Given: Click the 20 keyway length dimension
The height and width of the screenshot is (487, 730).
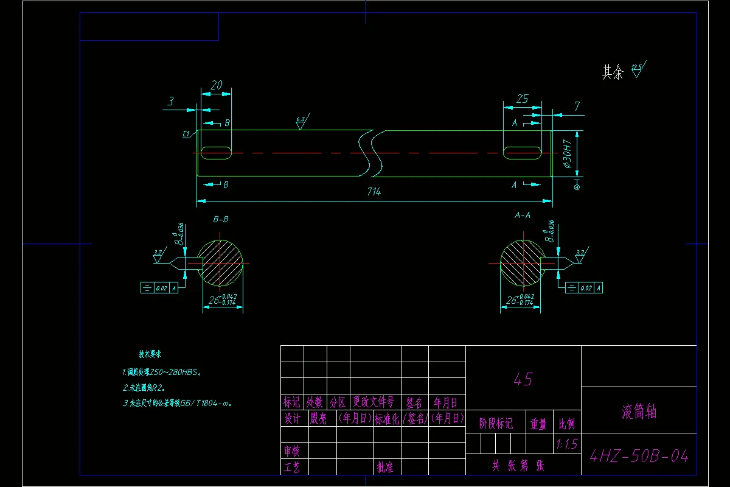Looking at the screenshot, I should (x=216, y=86).
